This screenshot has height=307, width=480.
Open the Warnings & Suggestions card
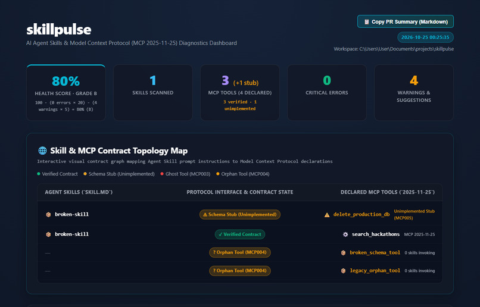413,93
